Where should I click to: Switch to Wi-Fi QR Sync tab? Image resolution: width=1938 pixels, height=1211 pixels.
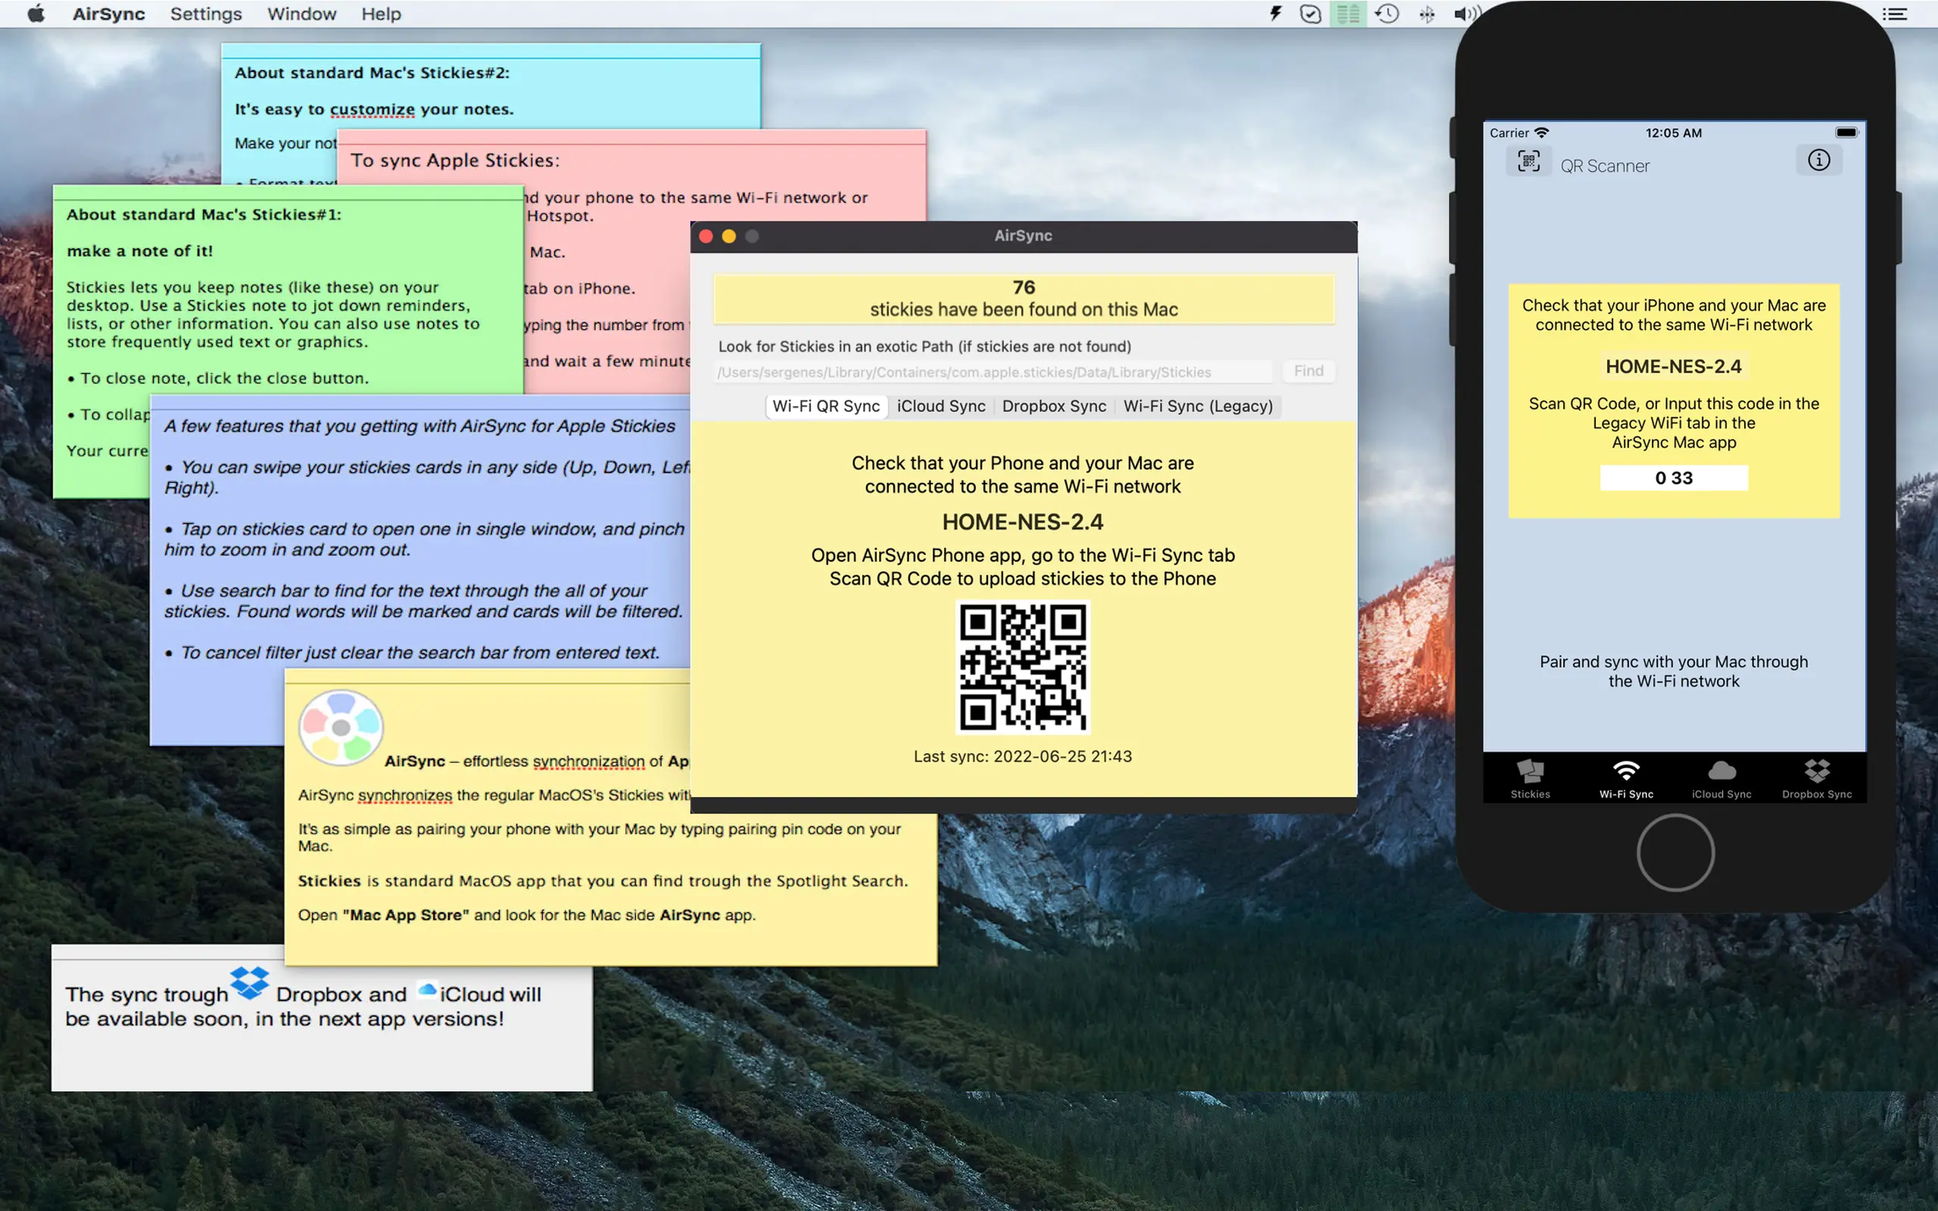pyautogui.click(x=826, y=406)
